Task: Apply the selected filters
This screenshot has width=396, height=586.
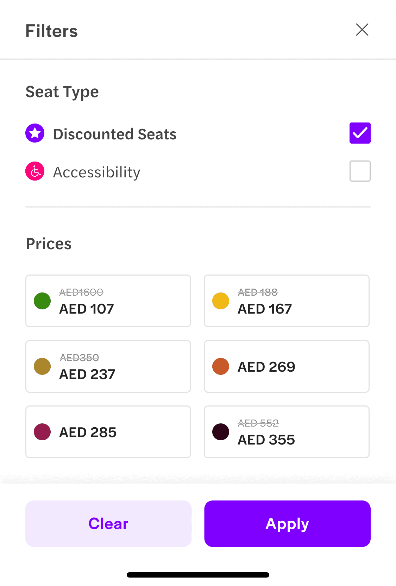Action: [x=287, y=524]
